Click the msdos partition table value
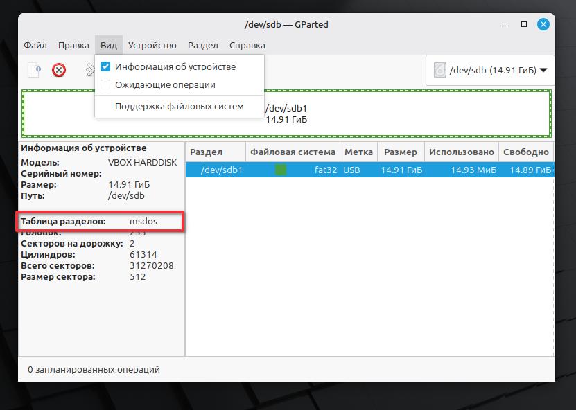 (143, 222)
